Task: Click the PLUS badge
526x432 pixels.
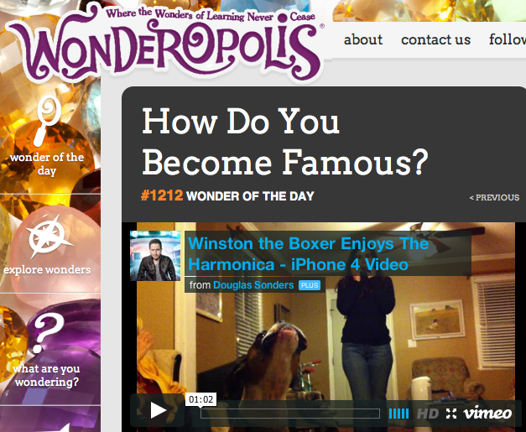Action: tap(310, 285)
